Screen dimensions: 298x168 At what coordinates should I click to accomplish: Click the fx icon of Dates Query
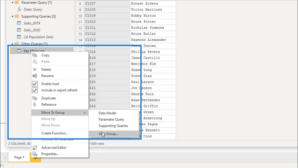tap(19, 9)
